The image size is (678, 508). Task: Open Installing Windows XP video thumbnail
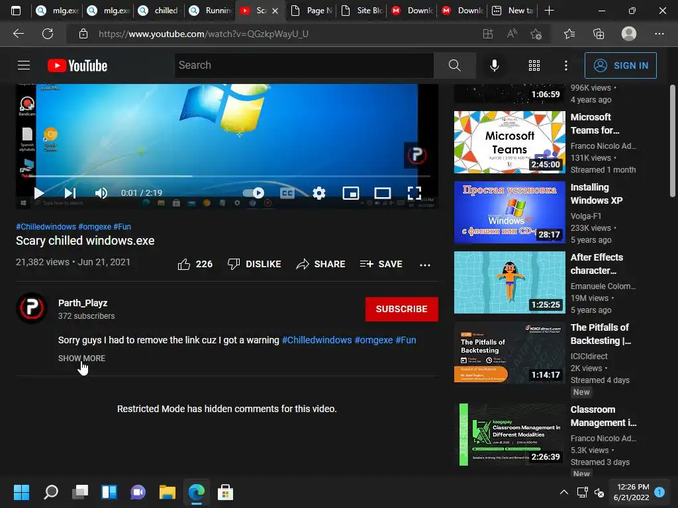509,212
